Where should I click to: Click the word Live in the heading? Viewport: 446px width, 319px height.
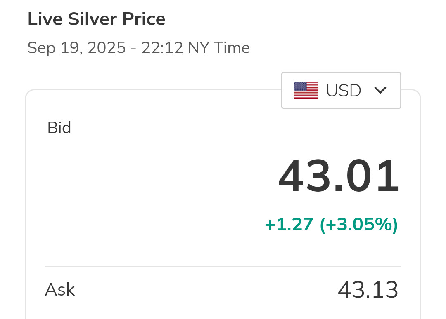tap(41, 19)
